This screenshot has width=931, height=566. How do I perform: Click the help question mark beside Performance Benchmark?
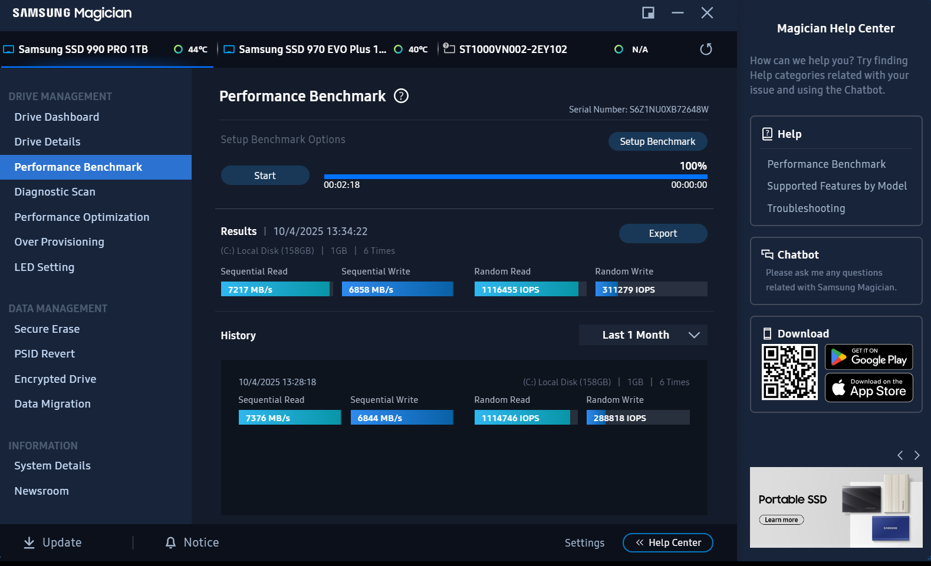click(x=401, y=96)
